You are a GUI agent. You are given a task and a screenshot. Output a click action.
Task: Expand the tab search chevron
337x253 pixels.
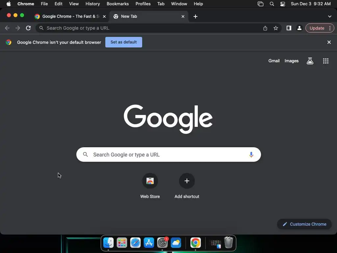tap(330, 16)
